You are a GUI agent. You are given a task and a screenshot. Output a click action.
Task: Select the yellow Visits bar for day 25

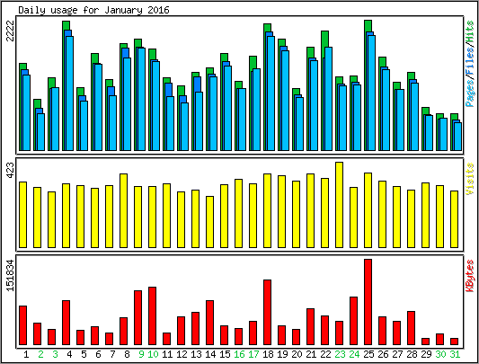(368, 210)
